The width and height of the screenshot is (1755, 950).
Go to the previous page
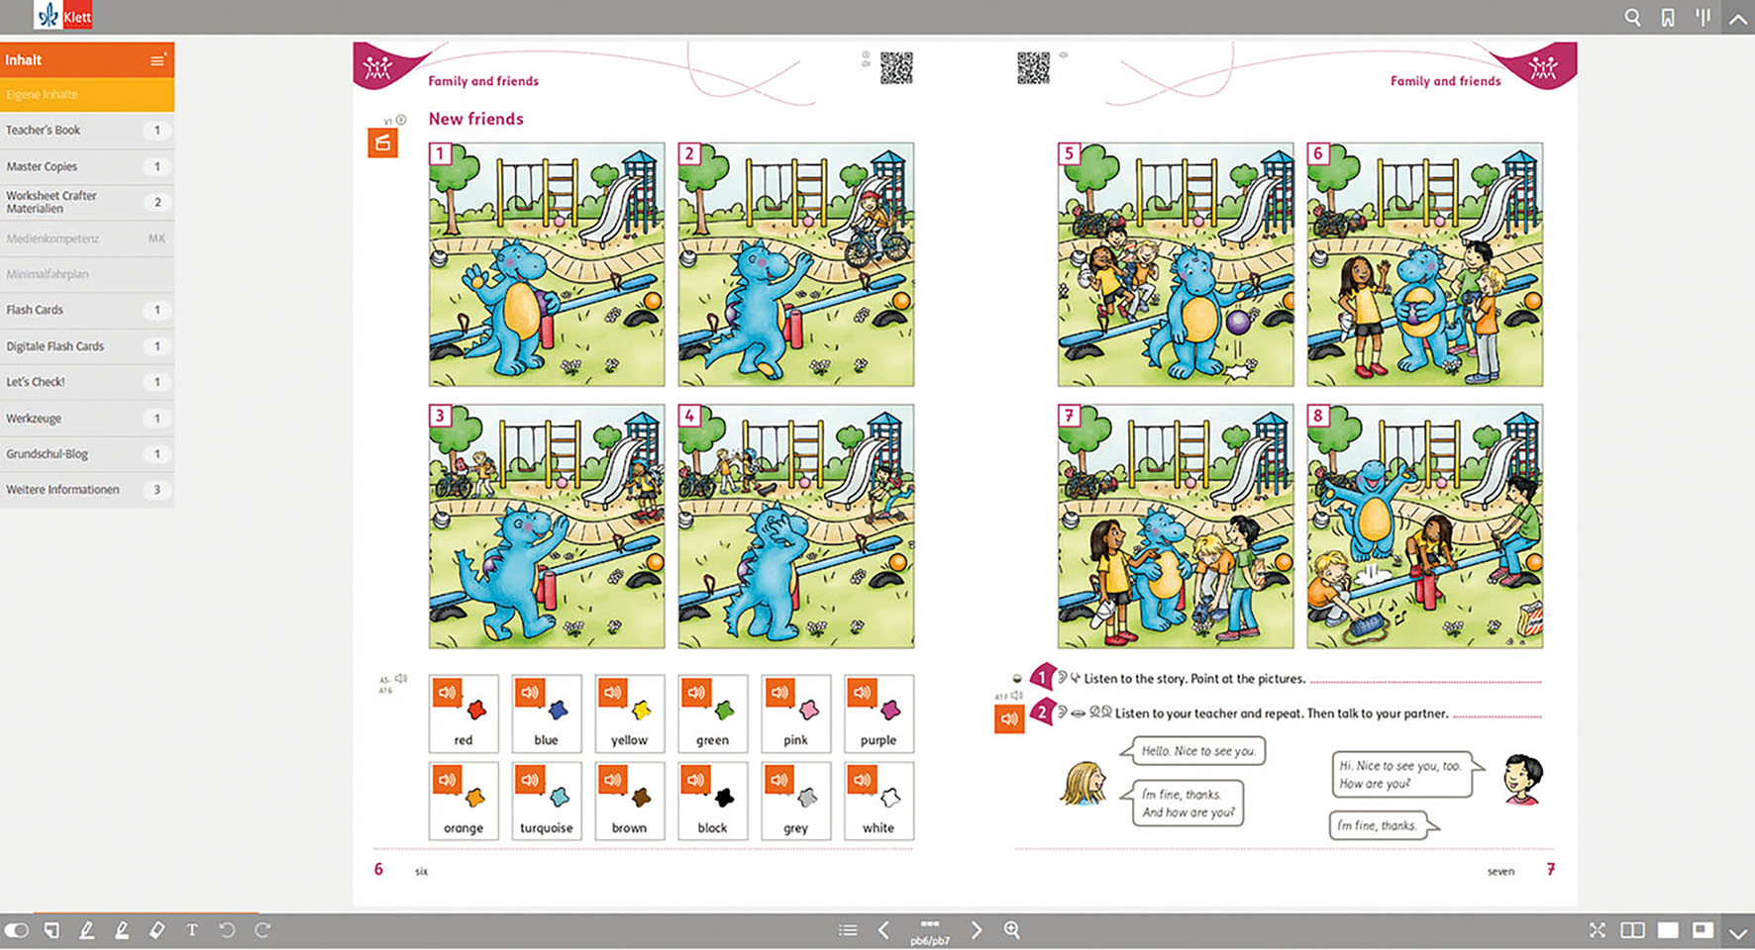click(x=883, y=930)
